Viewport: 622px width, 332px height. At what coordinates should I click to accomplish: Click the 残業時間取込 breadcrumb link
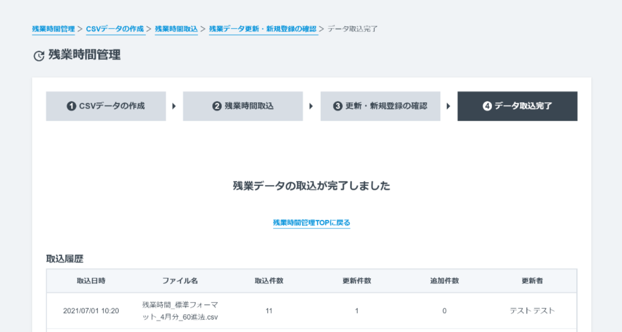point(176,29)
